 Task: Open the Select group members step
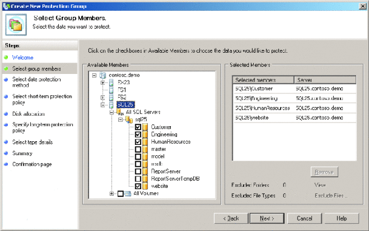(36, 69)
